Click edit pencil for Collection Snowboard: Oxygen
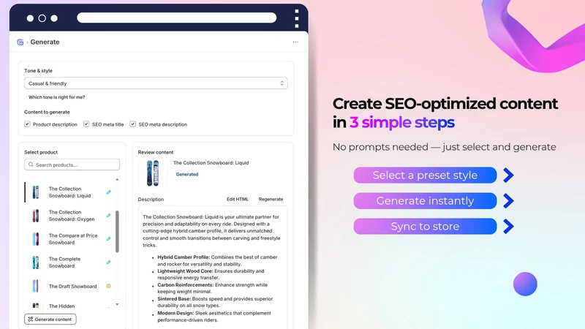 click(x=108, y=216)
